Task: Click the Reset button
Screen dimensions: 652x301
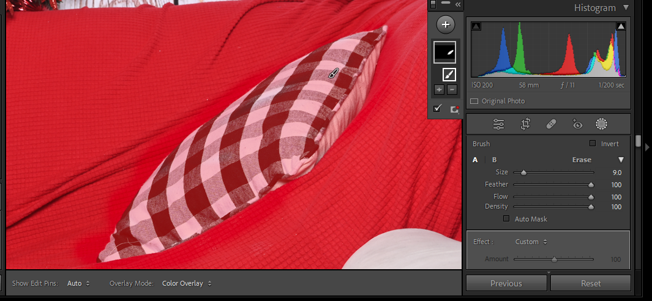Action: (590, 283)
